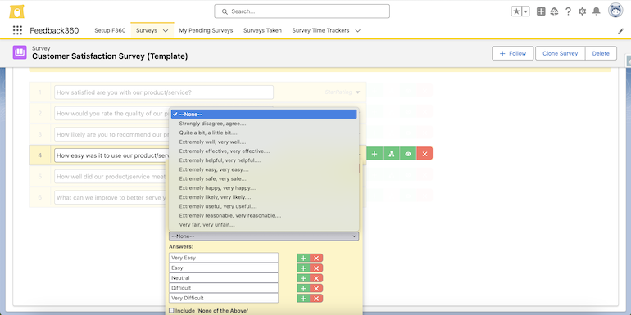631x315 pixels.
Task: Add answer after 'Neutral' row
Action: click(x=303, y=278)
